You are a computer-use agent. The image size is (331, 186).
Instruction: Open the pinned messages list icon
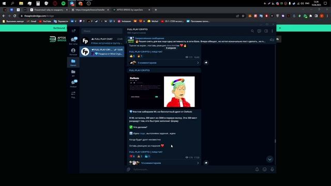point(272,40)
